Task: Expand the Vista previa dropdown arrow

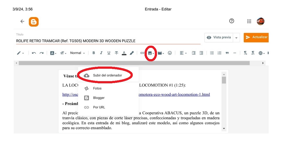Action: 236,38
